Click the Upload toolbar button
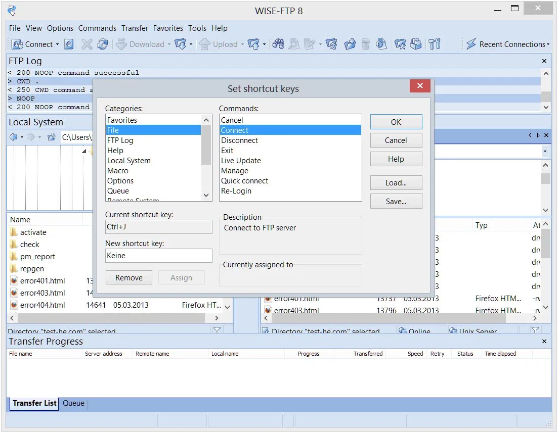 pos(219,44)
